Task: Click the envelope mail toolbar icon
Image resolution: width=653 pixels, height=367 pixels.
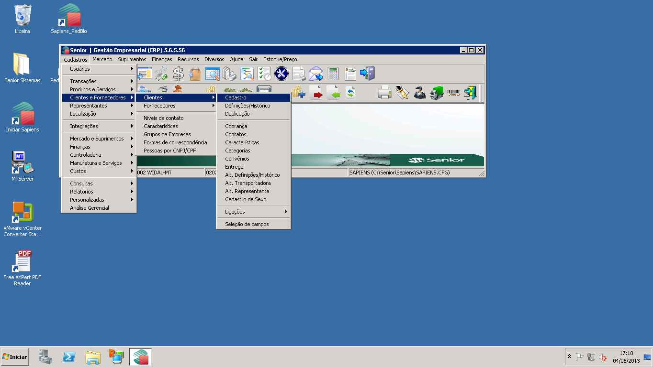Action: click(316, 74)
